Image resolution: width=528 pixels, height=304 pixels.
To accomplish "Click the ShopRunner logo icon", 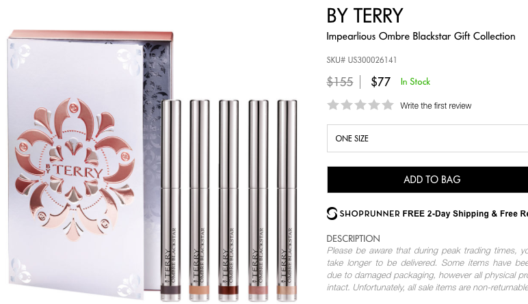I will coord(332,214).
